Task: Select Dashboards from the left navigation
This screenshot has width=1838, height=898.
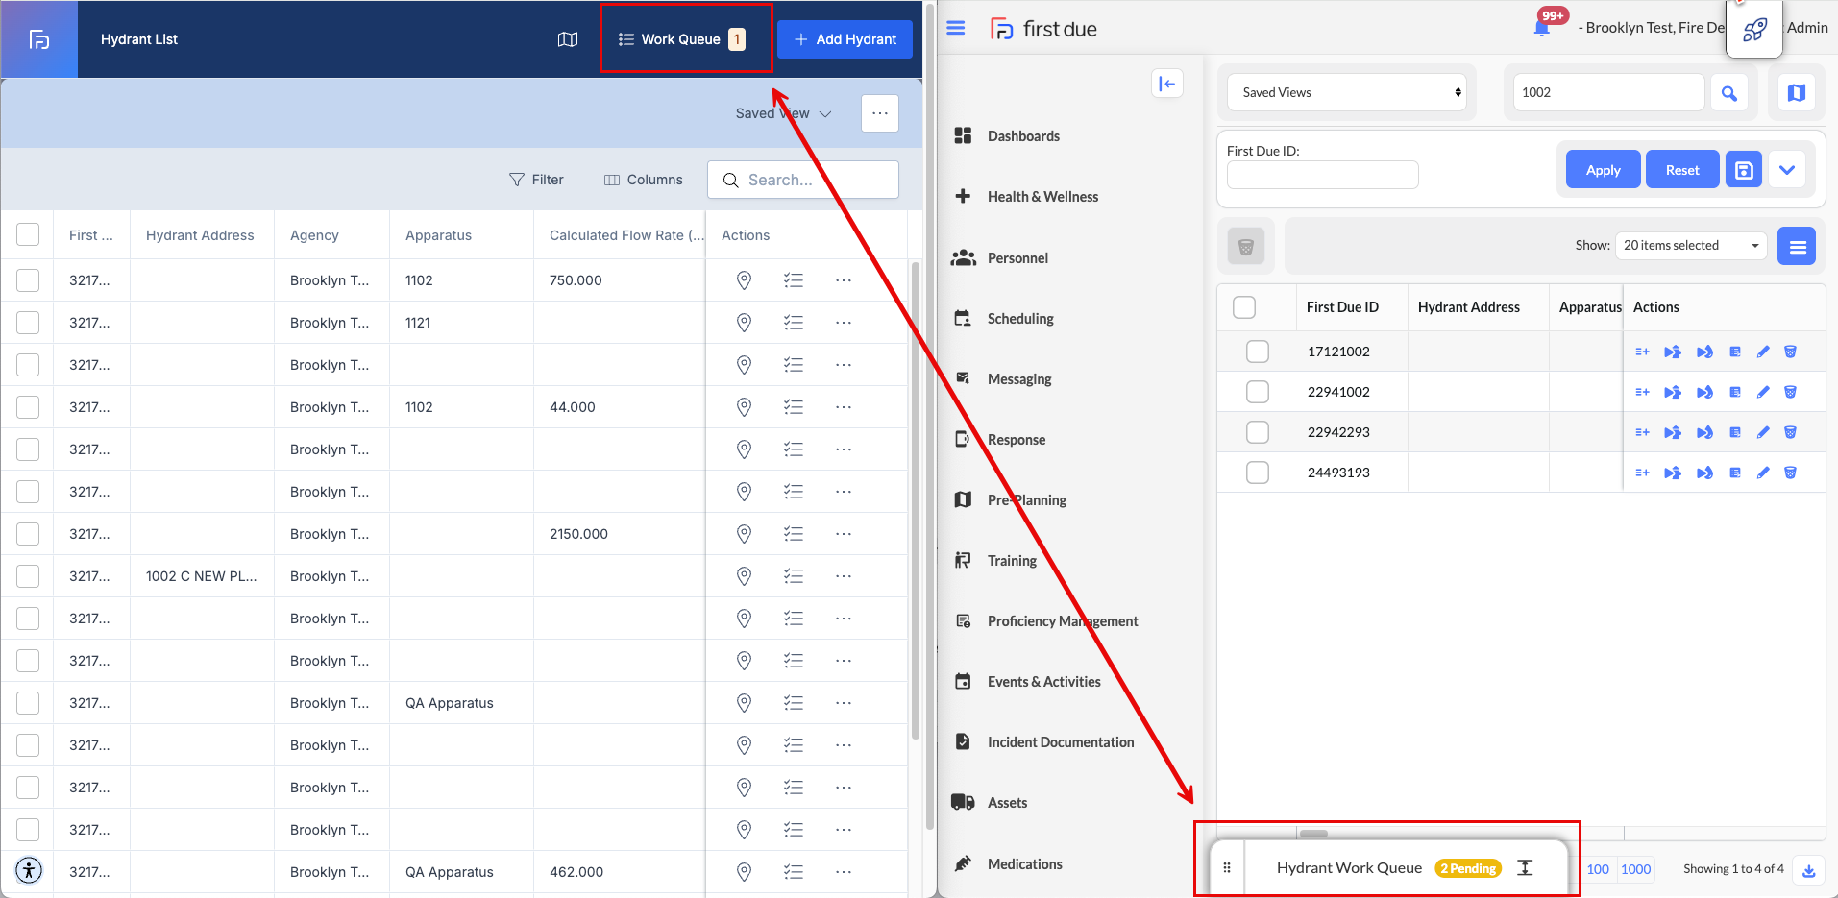Action: [1023, 136]
